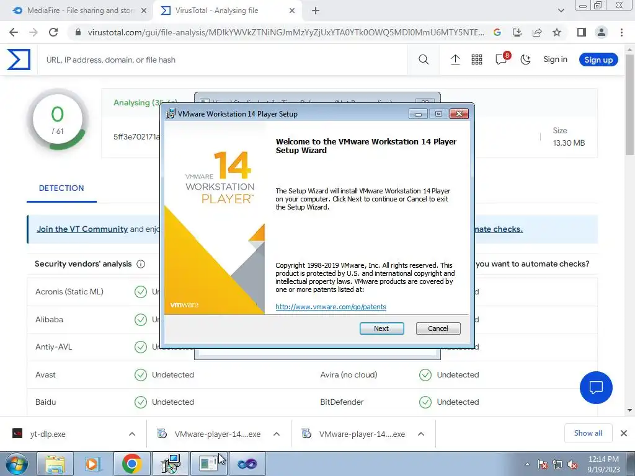Click VMware Setup title bar installer icon
635x476 pixels.
pyautogui.click(x=171, y=114)
